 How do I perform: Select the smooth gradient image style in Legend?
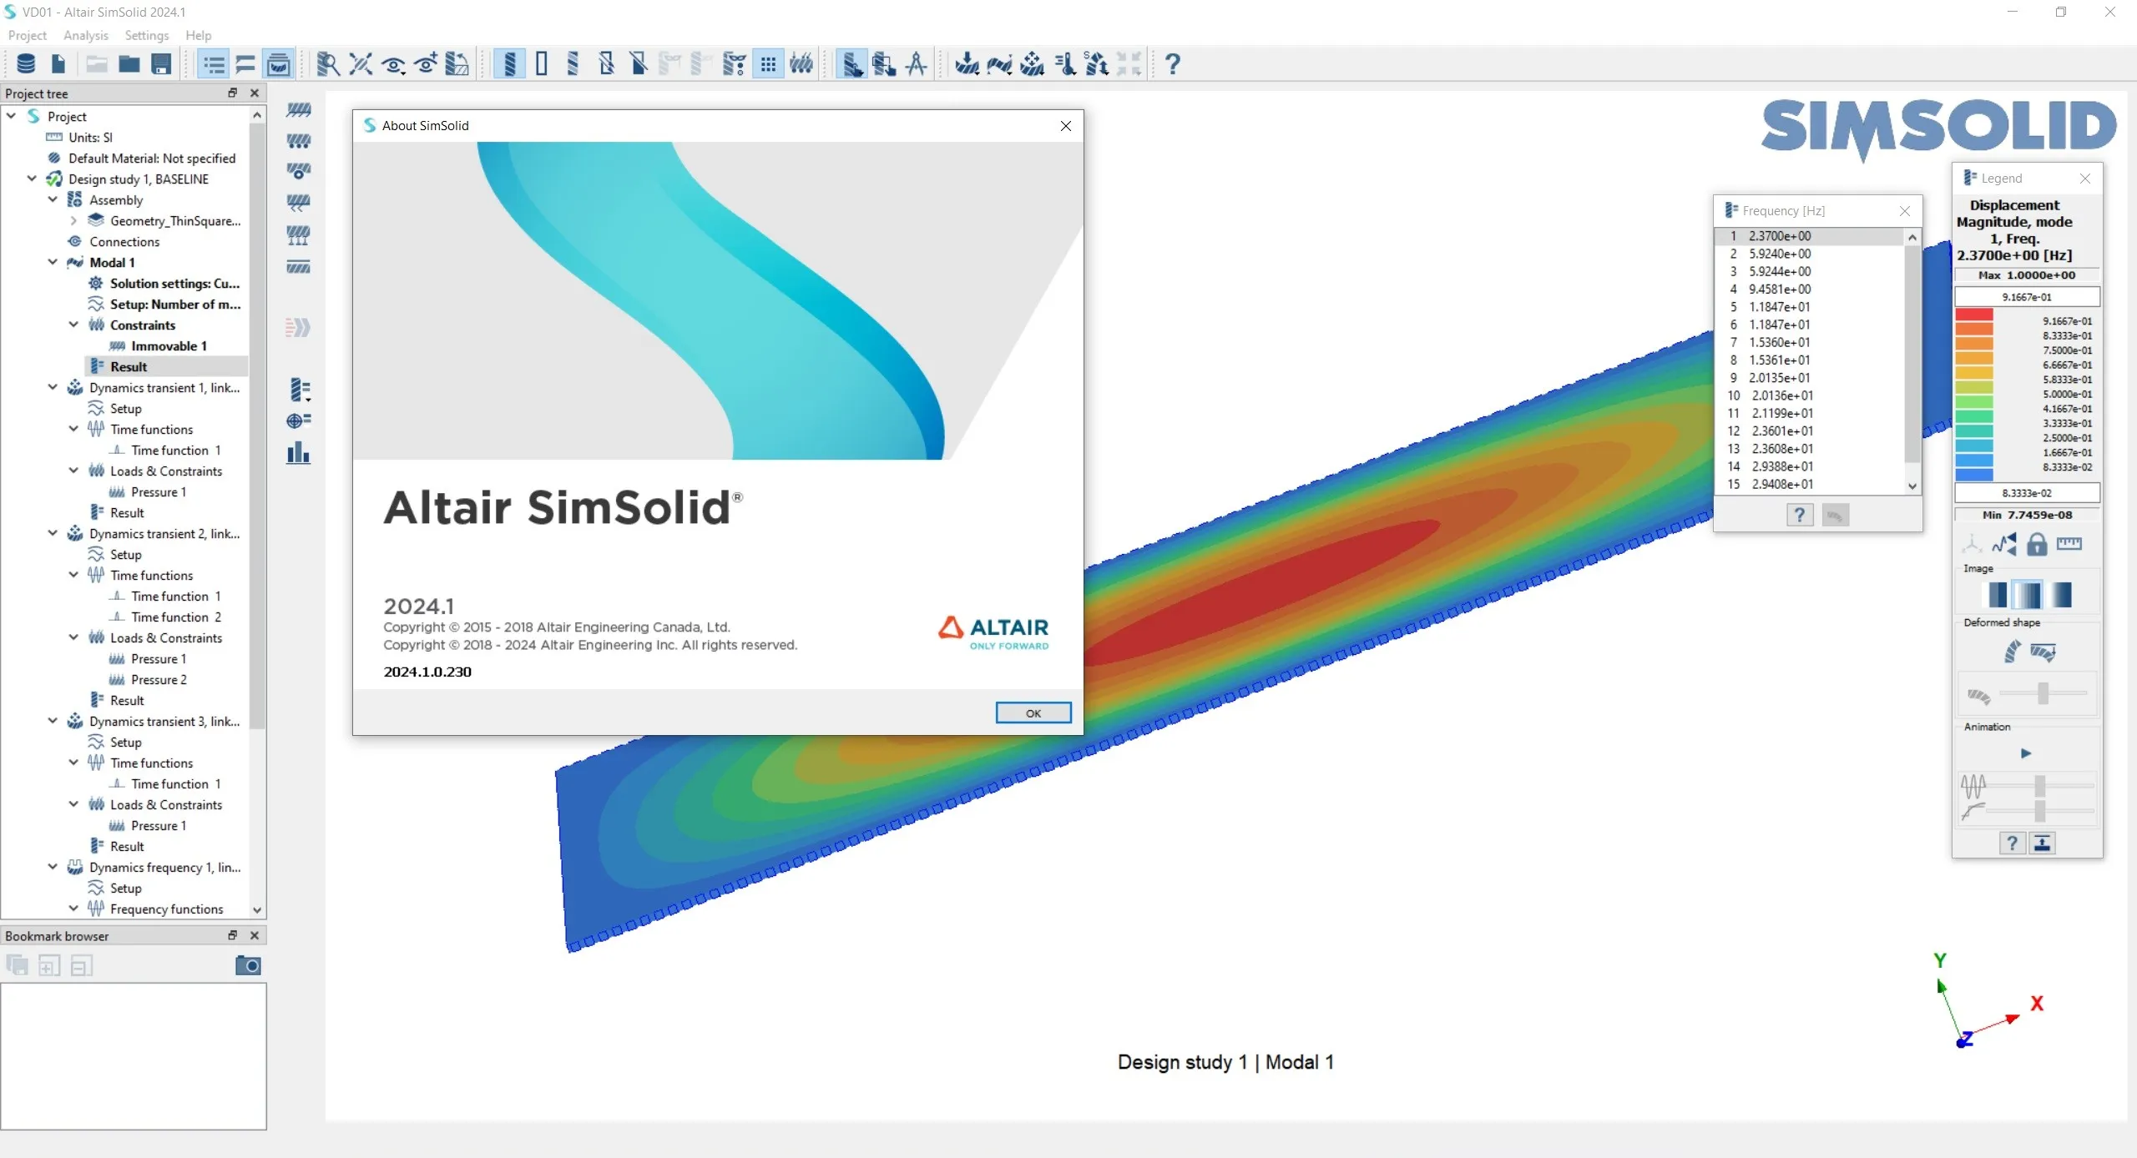pos(2061,595)
